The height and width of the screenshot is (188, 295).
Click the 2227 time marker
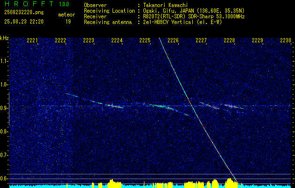tap(201, 40)
